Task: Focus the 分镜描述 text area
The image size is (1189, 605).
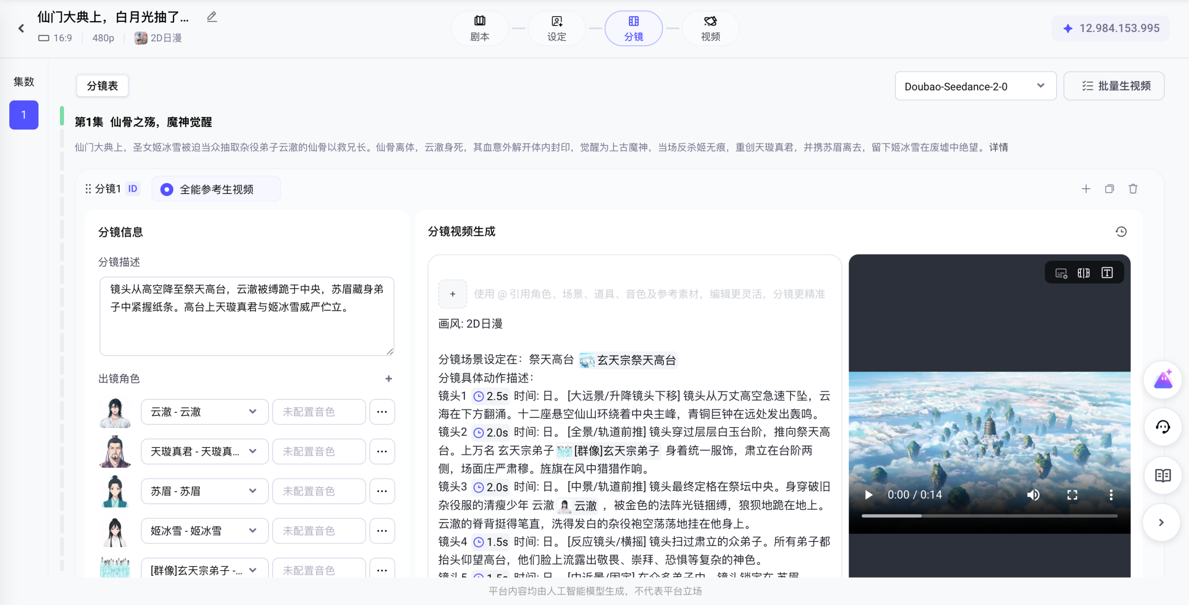Action: (247, 316)
